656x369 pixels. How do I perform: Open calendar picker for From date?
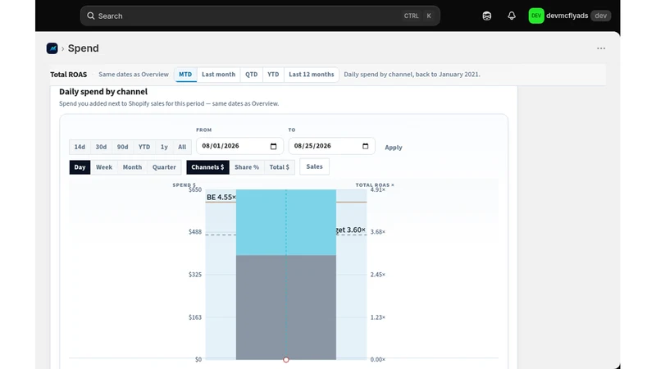click(x=273, y=146)
